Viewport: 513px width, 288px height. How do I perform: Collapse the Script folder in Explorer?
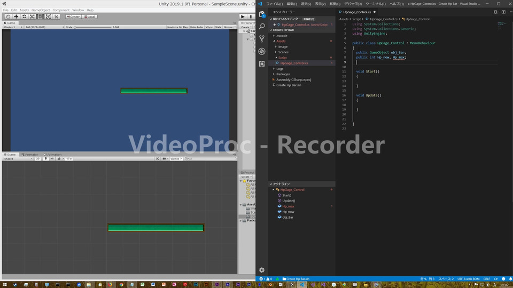pos(282,58)
